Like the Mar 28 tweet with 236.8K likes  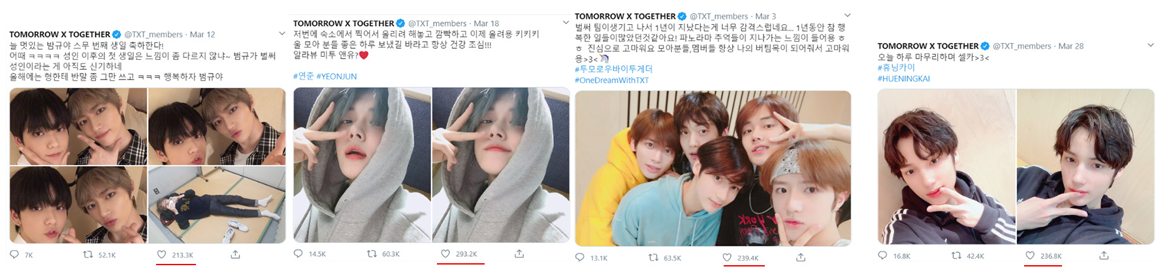1030,255
